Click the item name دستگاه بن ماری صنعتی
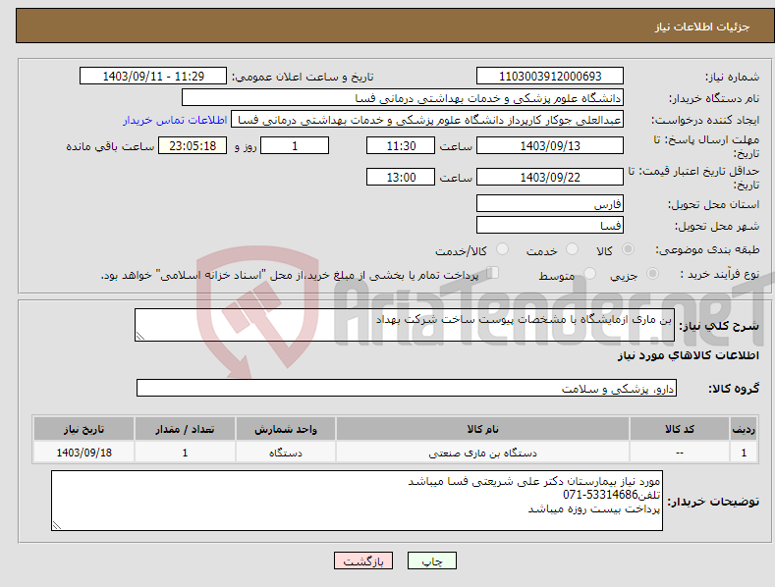 click(x=482, y=453)
